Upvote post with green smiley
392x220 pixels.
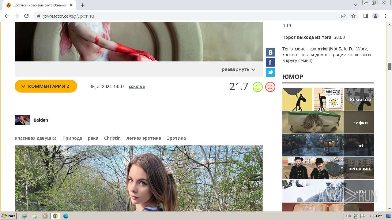click(x=258, y=87)
